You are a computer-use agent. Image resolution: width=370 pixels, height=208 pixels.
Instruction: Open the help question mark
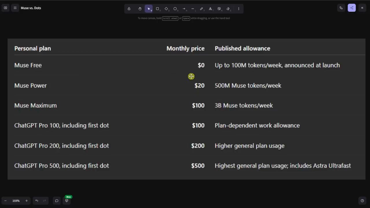coord(362,201)
